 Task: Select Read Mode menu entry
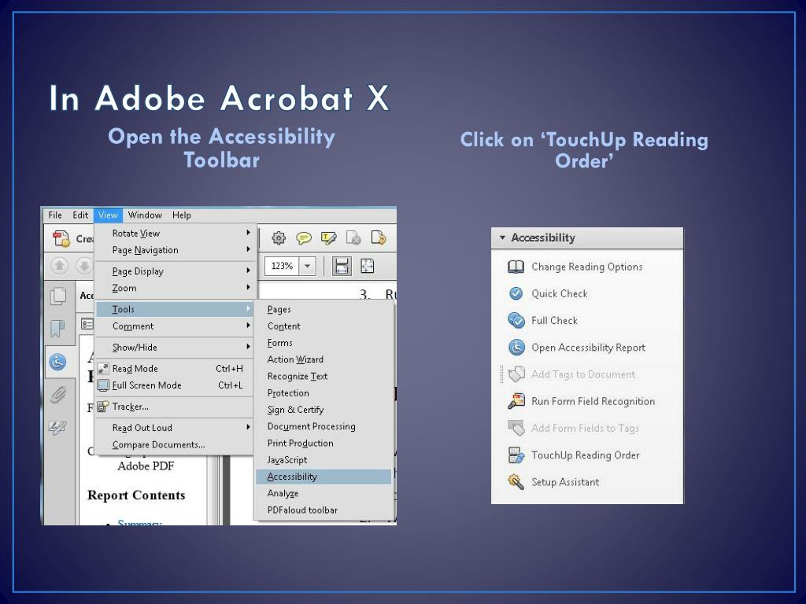pyautogui.click(x=176, y=368)
